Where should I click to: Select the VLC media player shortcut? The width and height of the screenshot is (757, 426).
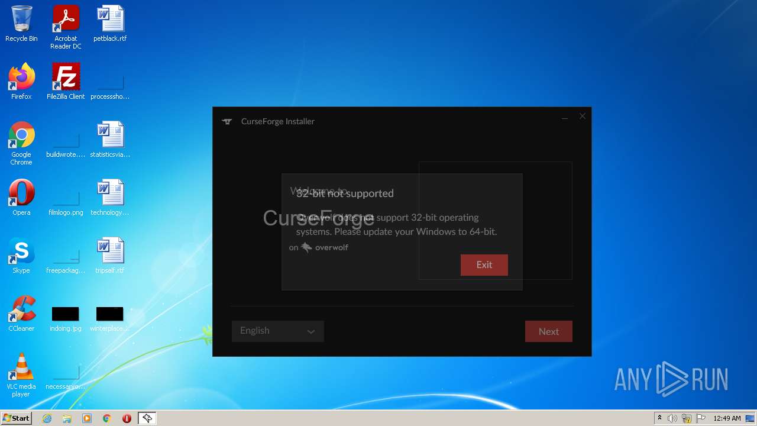coord(21,375)
